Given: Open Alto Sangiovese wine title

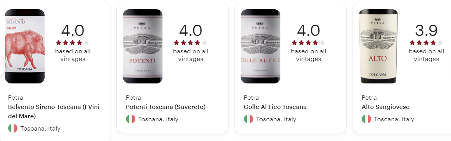Looking at the screenshot, I should (385, 107).
